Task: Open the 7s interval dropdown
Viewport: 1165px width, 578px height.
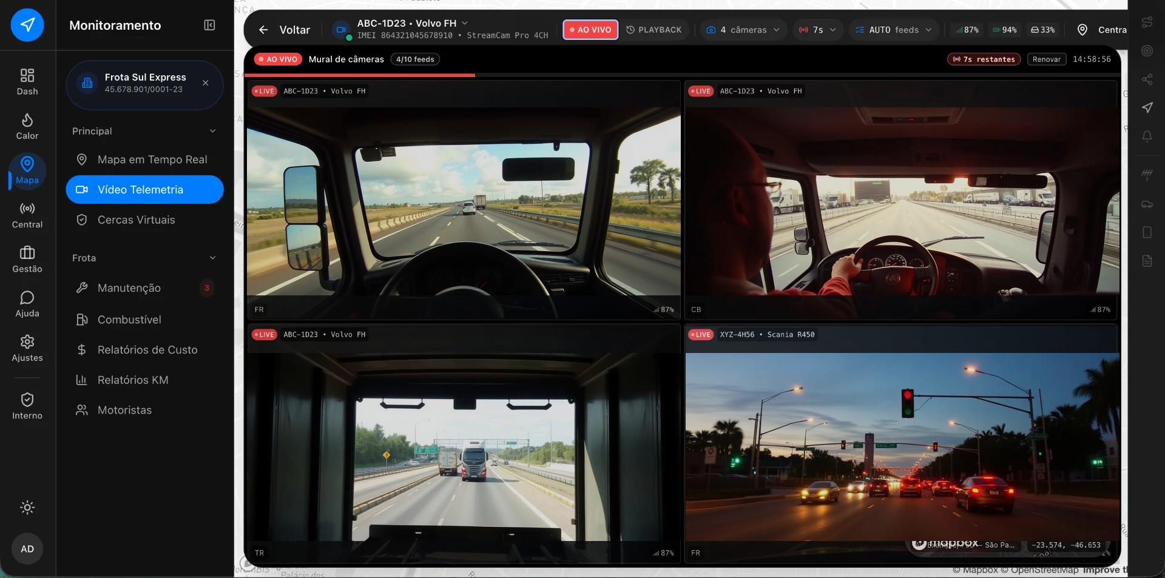Action: 817,30
